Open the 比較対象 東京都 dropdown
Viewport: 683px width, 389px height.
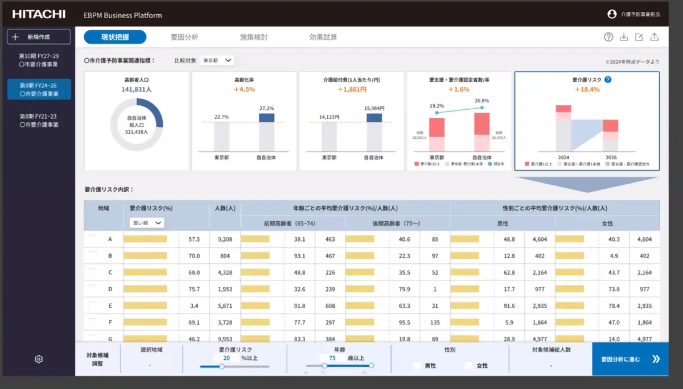tap(217, 60)
